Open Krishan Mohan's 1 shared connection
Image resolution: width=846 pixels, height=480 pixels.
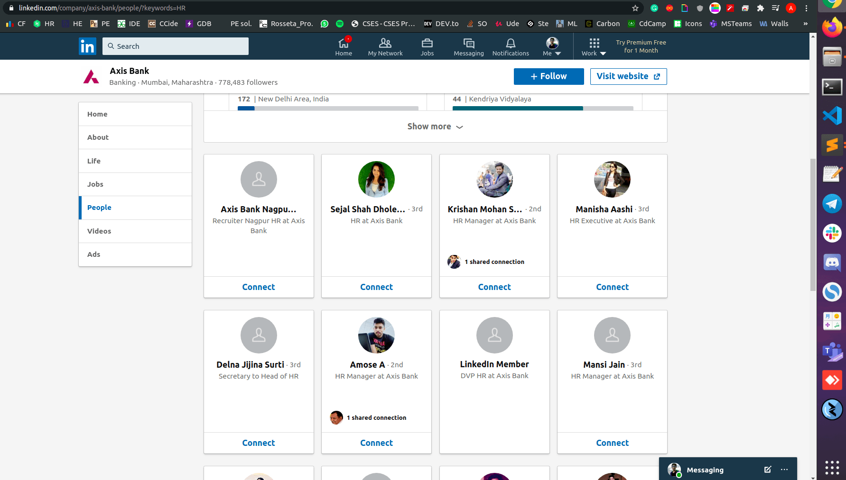click(486, 262)
